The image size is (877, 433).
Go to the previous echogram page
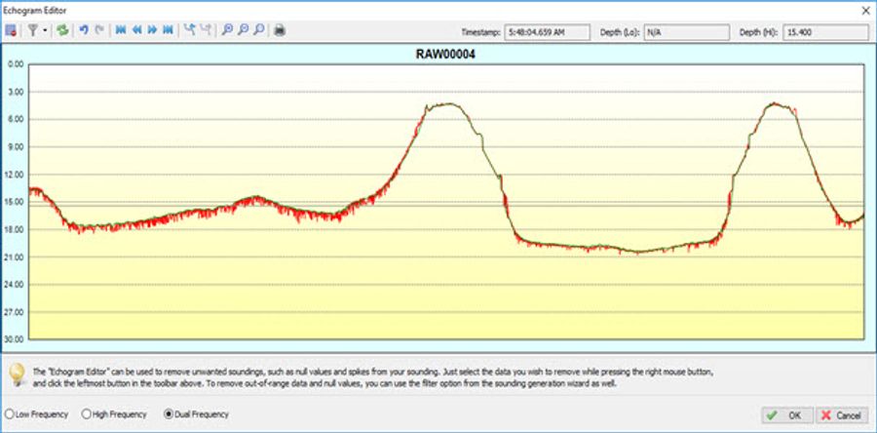pyautogui.click(x=135, y=30)
